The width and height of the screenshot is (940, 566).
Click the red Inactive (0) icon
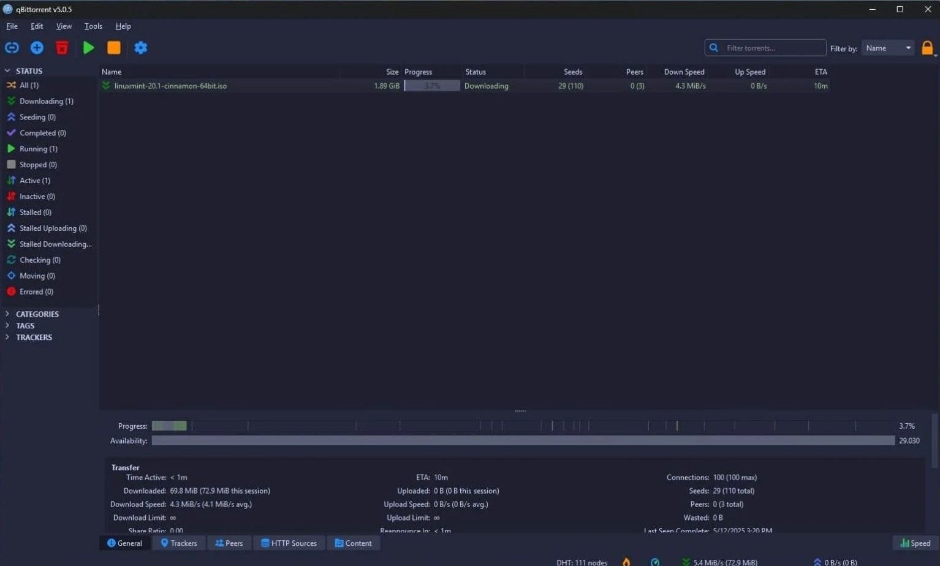11,197
